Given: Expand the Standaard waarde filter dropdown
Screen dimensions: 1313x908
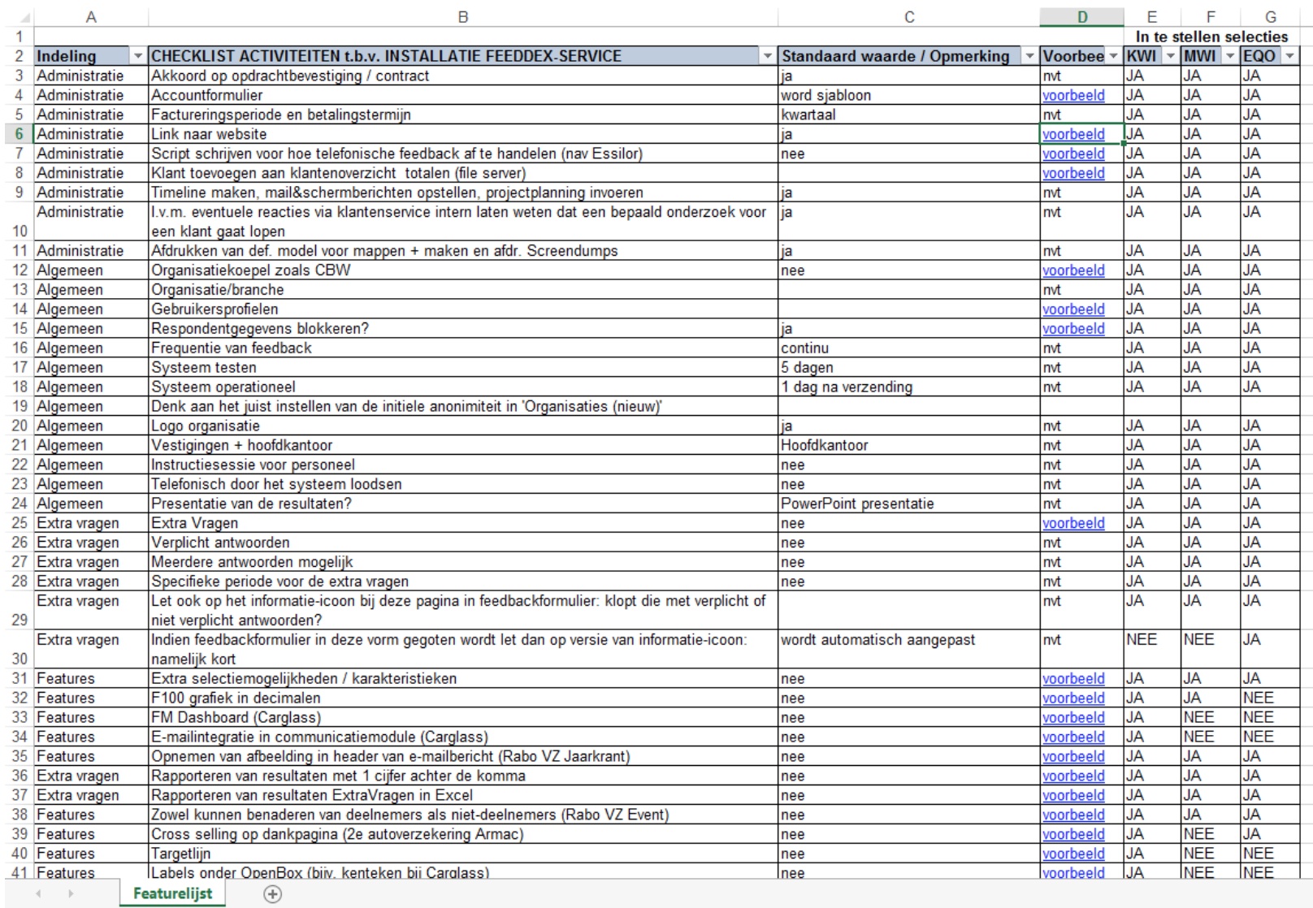Looking at the screenshot, I should coord(1029,56).
